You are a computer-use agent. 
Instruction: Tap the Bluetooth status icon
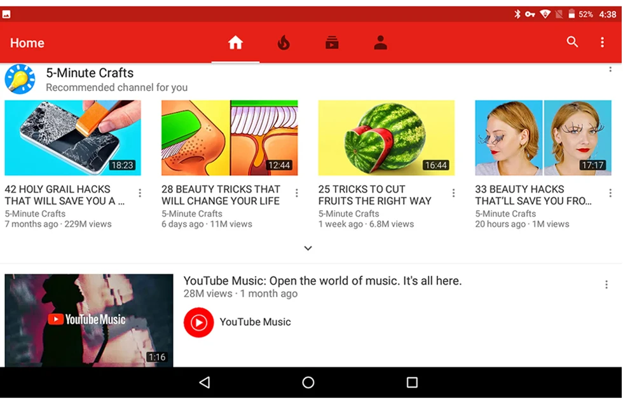coord(517,14)
